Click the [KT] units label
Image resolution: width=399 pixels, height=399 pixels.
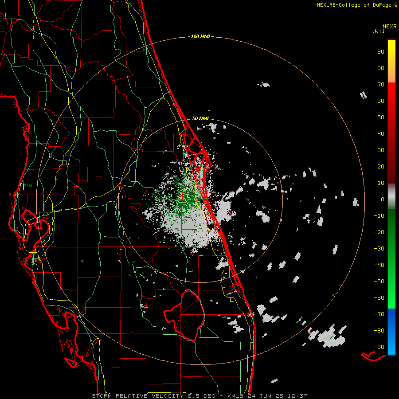(x=379, y=31)
